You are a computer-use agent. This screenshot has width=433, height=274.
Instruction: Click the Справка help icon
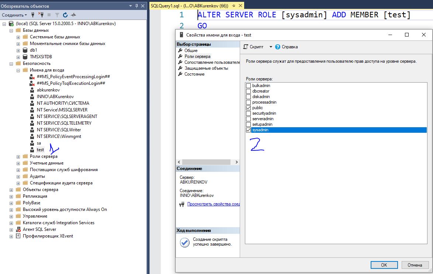pos(278,47)
